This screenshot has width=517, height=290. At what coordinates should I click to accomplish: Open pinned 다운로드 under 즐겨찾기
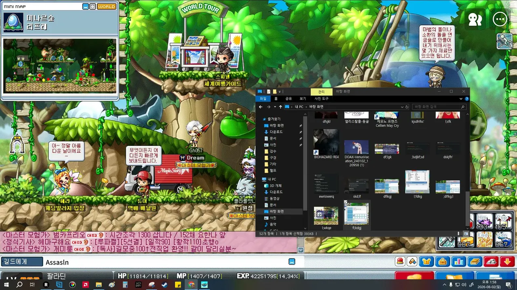click(276, 132)
